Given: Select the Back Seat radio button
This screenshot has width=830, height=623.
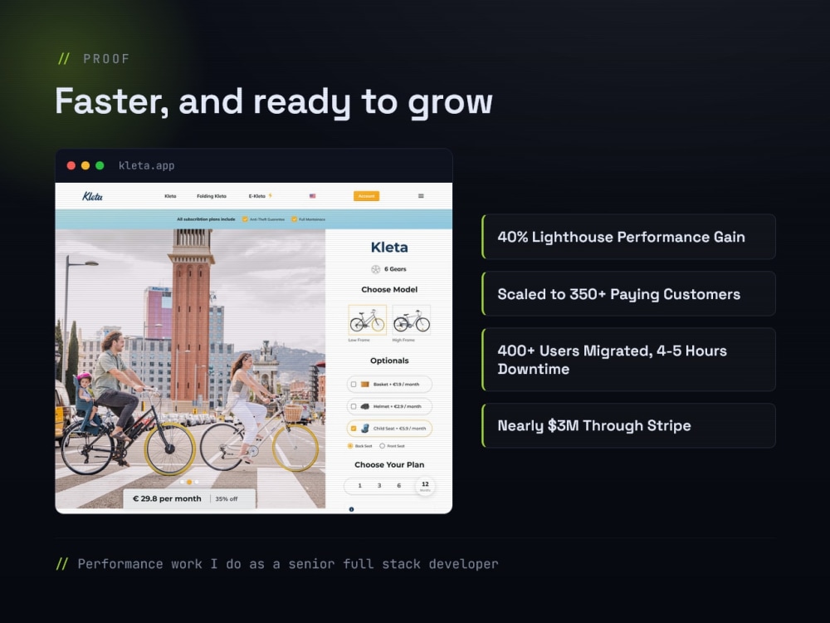Looking at the screenshot, I should coord(350,446).
